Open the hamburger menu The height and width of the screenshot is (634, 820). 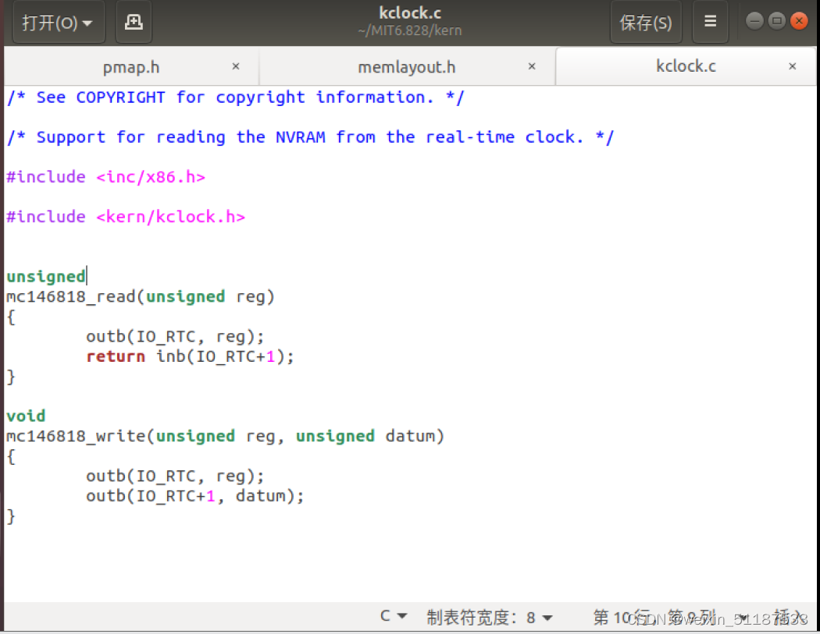710,22
